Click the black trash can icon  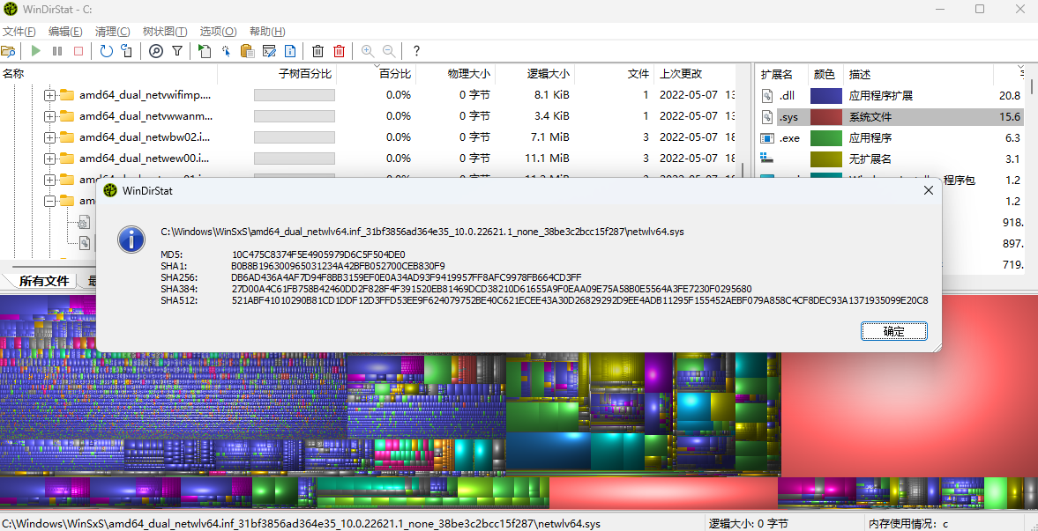click(317, 51)
